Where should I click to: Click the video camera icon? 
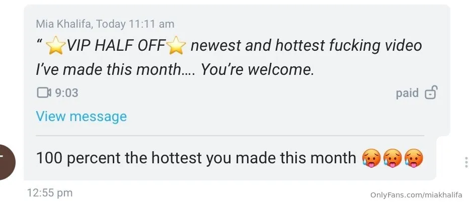tap(44, 93)
